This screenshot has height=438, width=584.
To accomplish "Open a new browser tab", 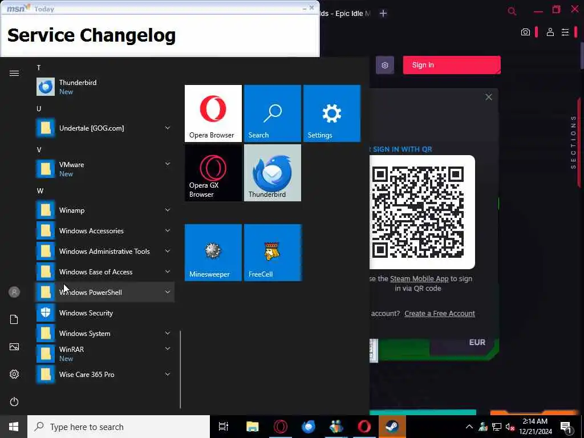I will (383, 14).
